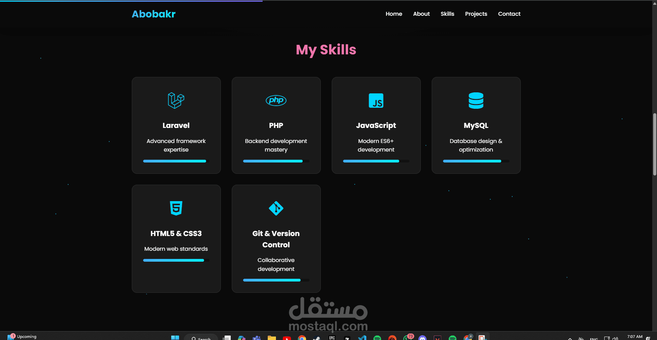Click the JavaScript JS icon

pos(376,101)
